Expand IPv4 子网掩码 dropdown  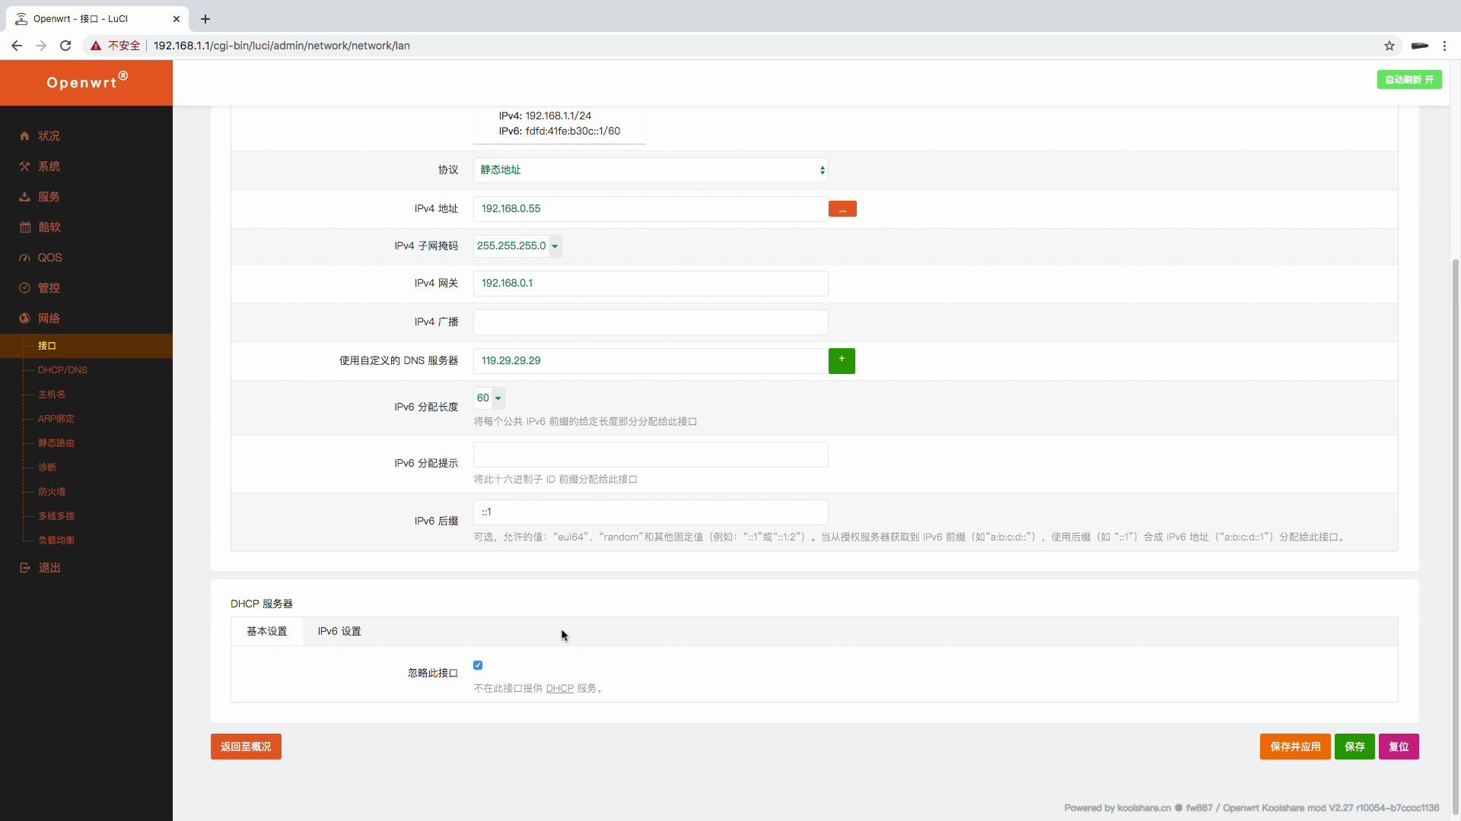tap(555, 246)
